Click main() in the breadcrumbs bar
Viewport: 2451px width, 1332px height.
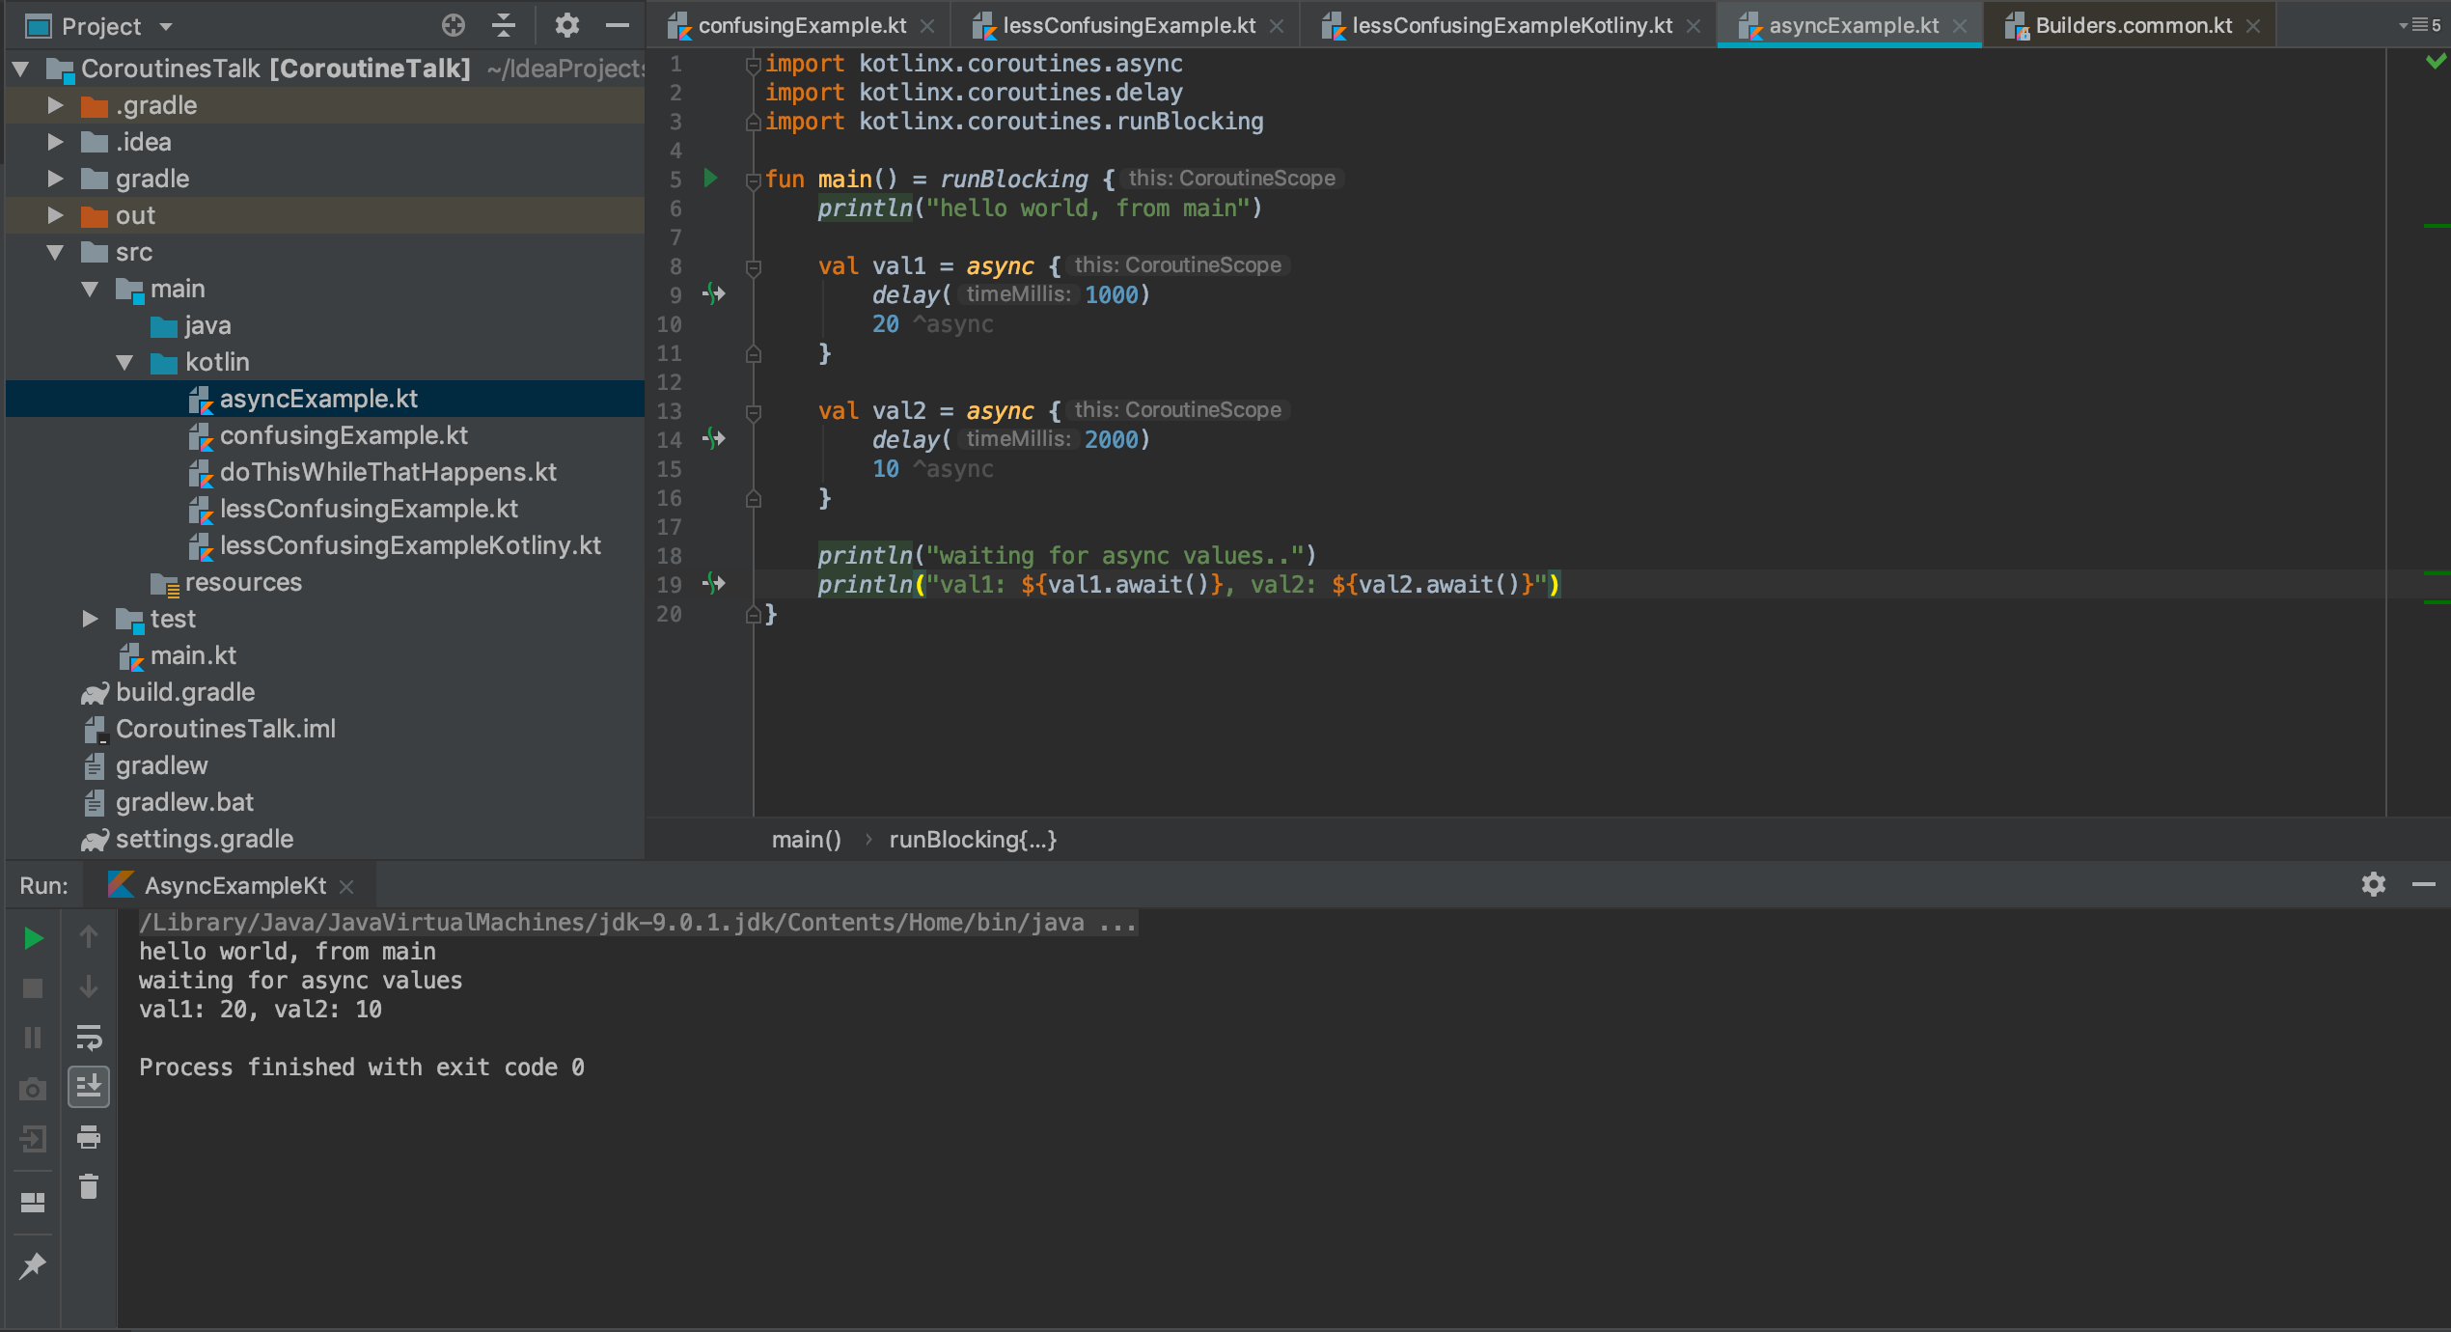coord(807,839)
